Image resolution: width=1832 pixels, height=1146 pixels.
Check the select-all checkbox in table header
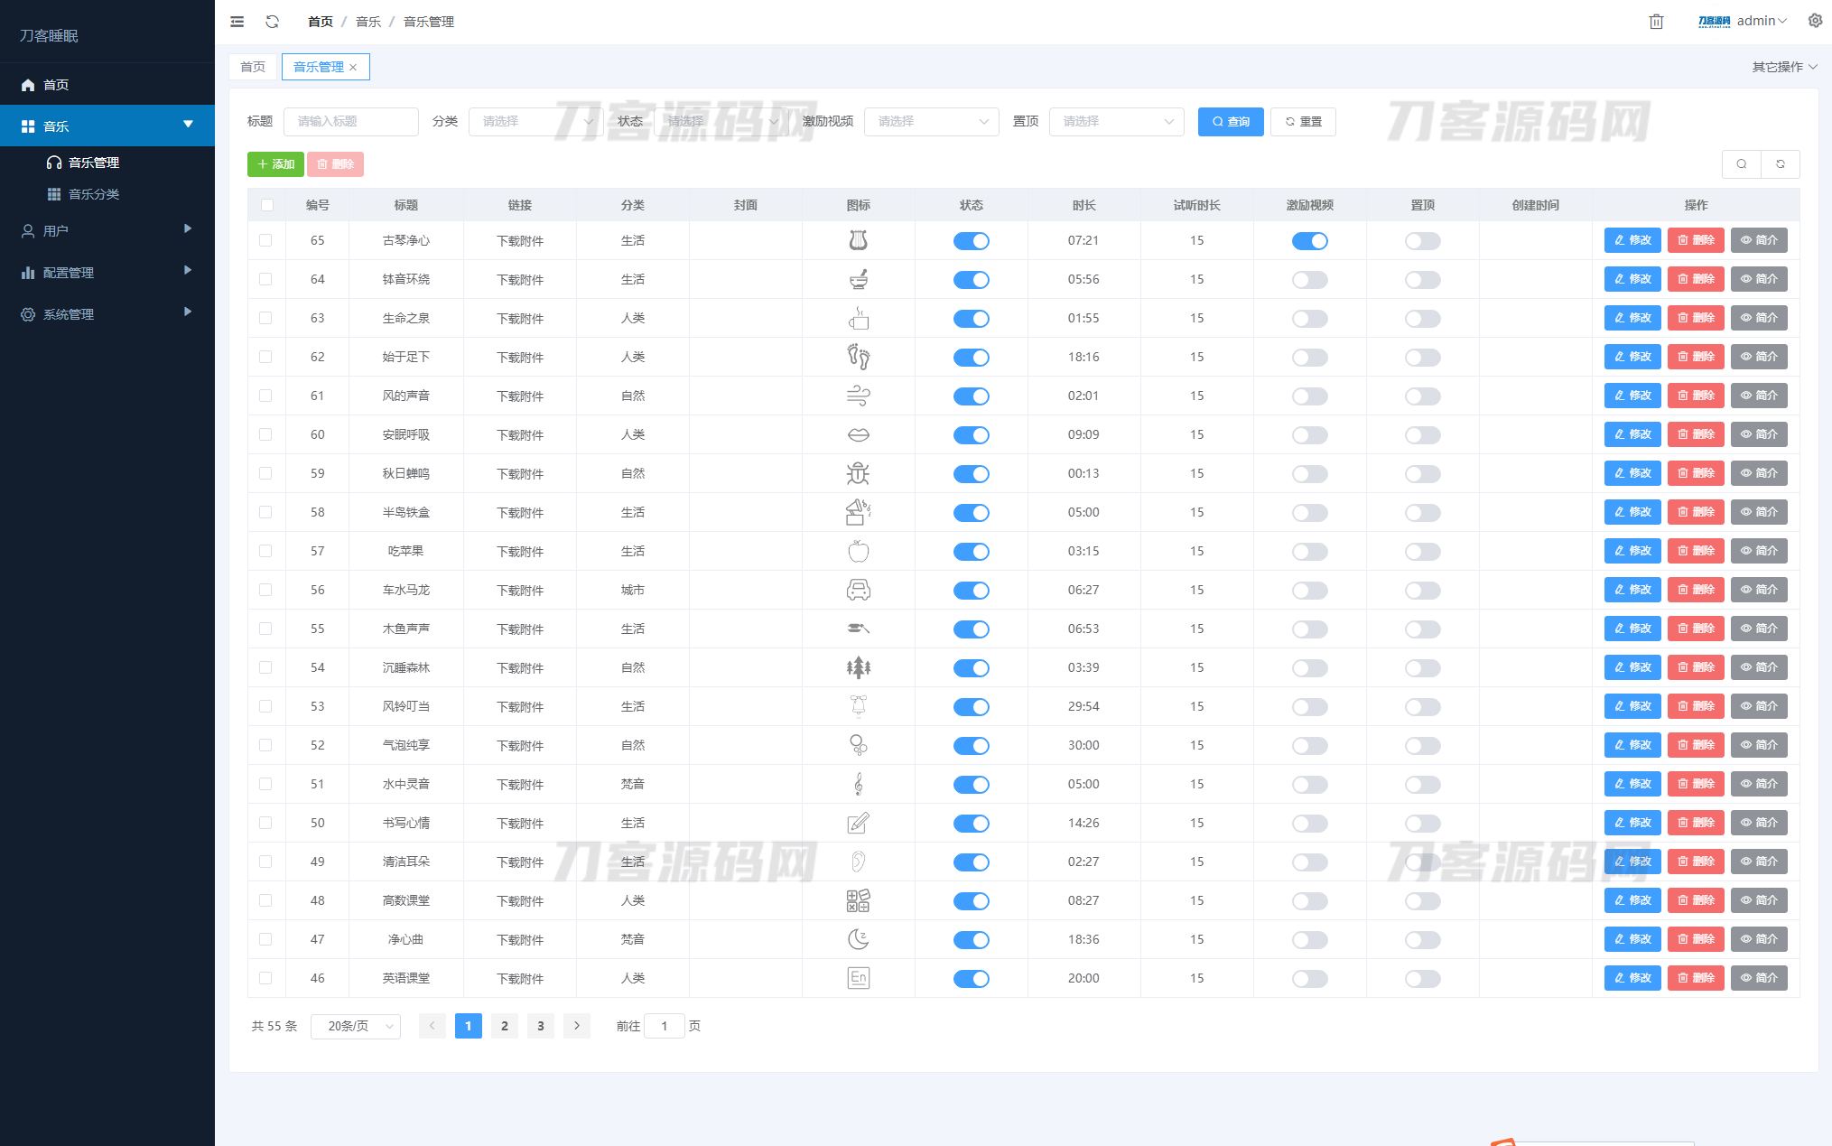[x=266, y=205]
